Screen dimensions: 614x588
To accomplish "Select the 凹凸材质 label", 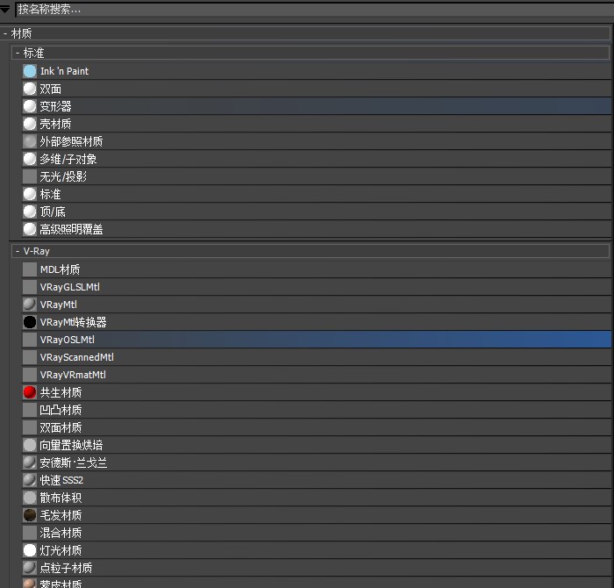I will coord(61,410).
